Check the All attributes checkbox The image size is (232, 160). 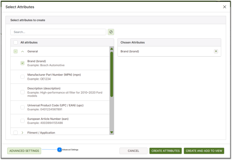16,43
